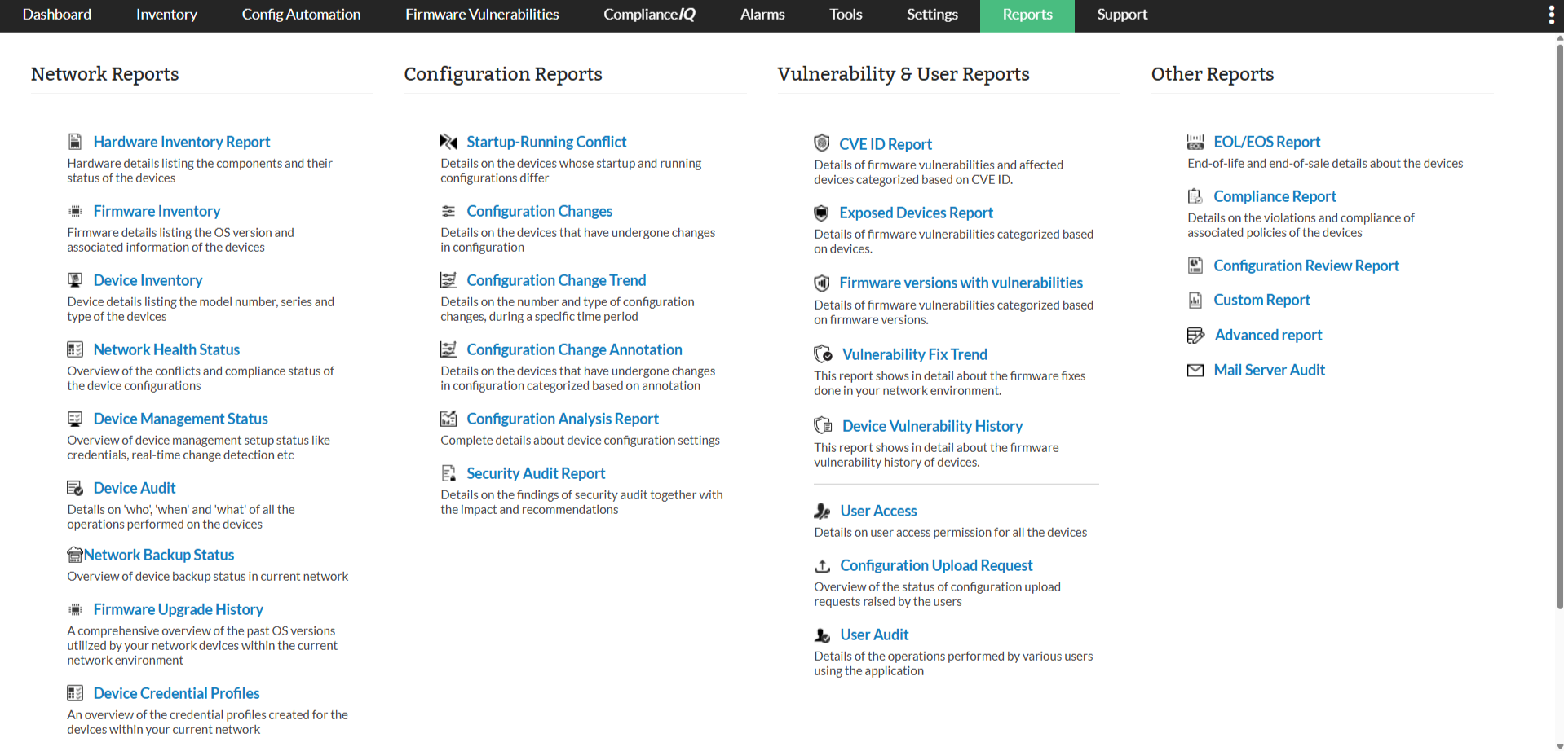
Task: Go to the Alarms menu tab
Action: [762, 15]
